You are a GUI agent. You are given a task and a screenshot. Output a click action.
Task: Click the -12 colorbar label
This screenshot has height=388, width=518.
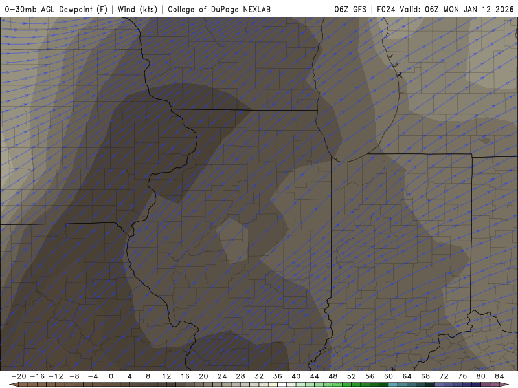(56, 376)
